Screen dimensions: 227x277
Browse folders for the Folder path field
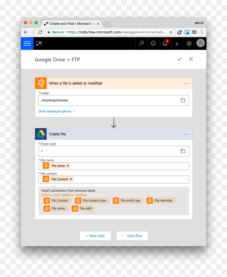(x=183, y=151)
